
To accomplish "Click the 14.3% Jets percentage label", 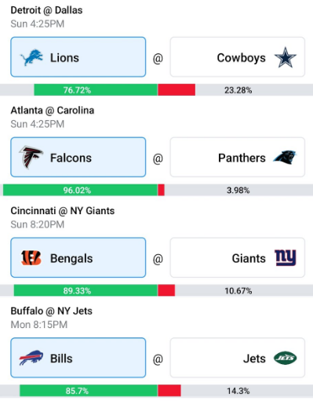I will [x=238, y=391].
